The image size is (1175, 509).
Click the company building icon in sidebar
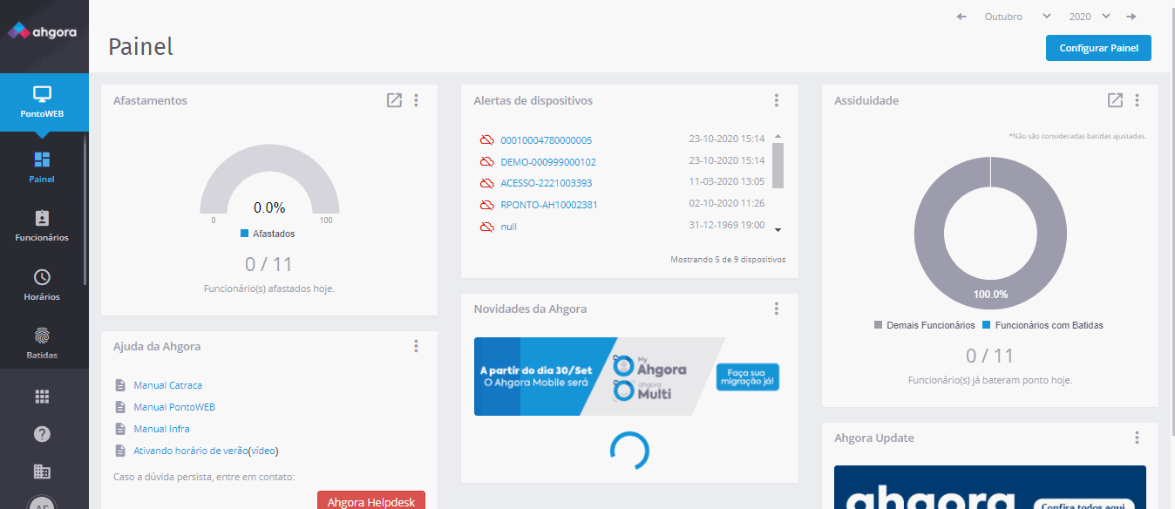pyautogui.click(x=41, y=470)
